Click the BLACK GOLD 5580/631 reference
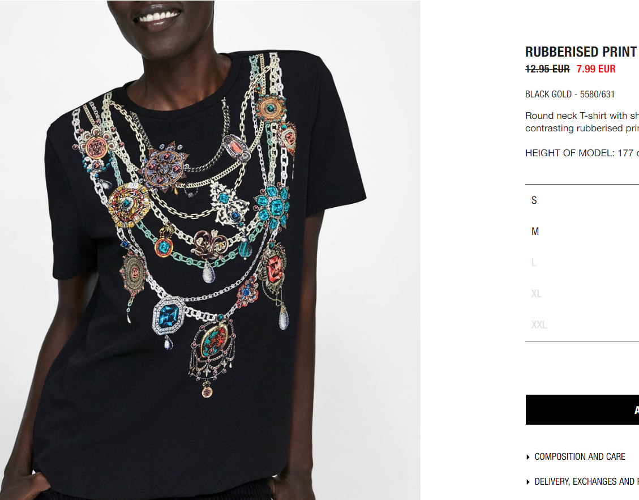Image resolution: width=639 pixels, height=500 pixels. [570, 94]
